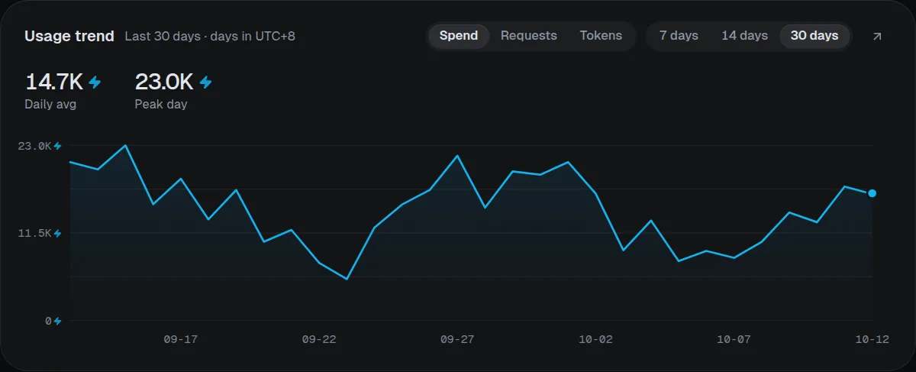Select the Spend metric tab
This screenshot has width=916, height=372.
click(459, 36)
